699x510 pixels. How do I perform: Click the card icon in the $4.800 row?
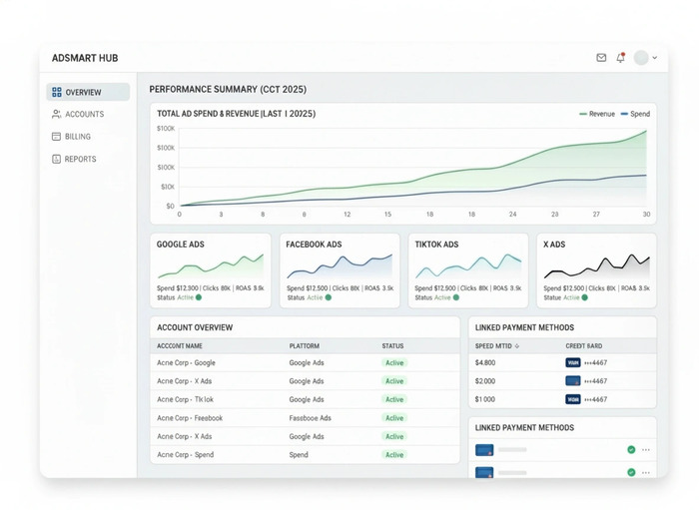click(x=573, y=363)
